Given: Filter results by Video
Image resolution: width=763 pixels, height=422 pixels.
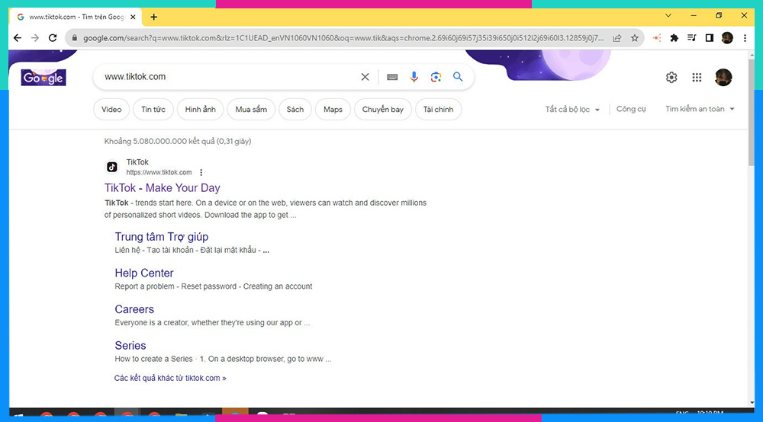Looking at the screenshot, I should (x=111, y=109).
